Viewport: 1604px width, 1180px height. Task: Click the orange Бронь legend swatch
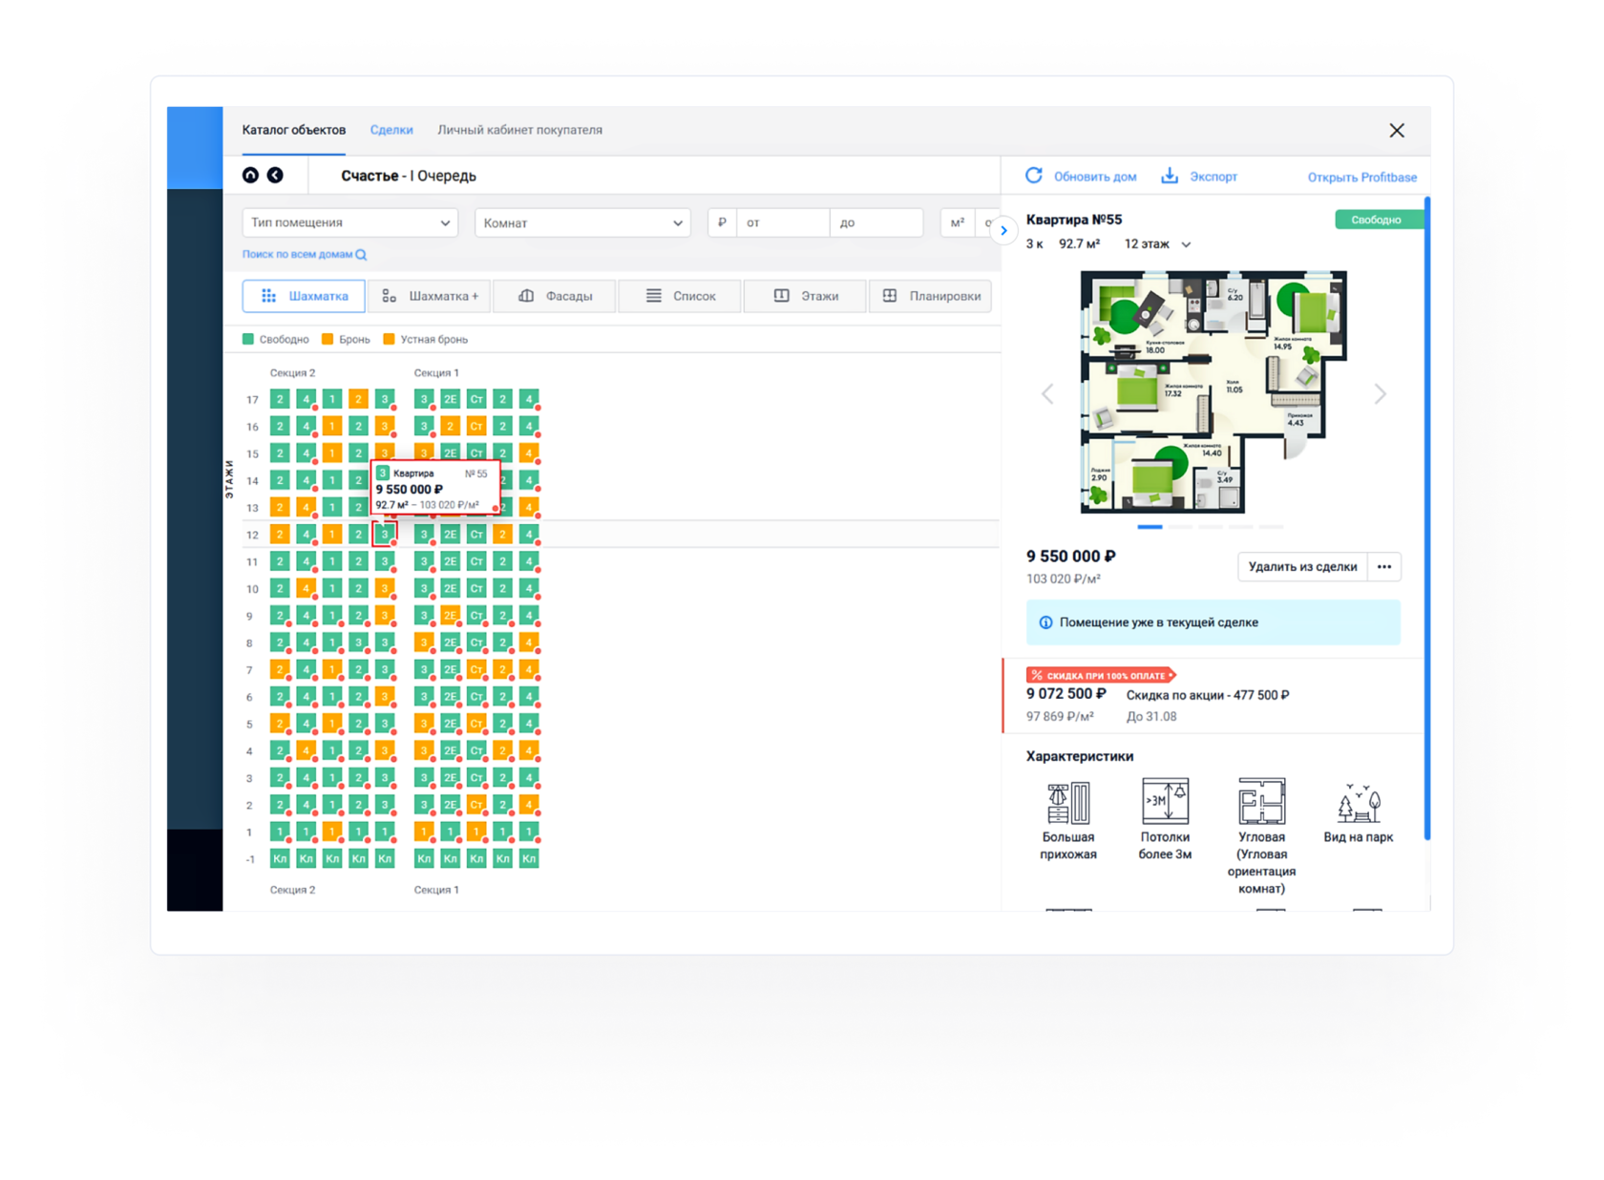tap(327, 339)
